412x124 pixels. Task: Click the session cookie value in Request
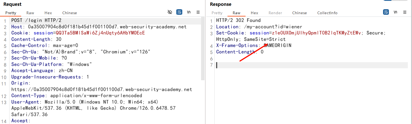pyautogui.click(x=100, y=33)
